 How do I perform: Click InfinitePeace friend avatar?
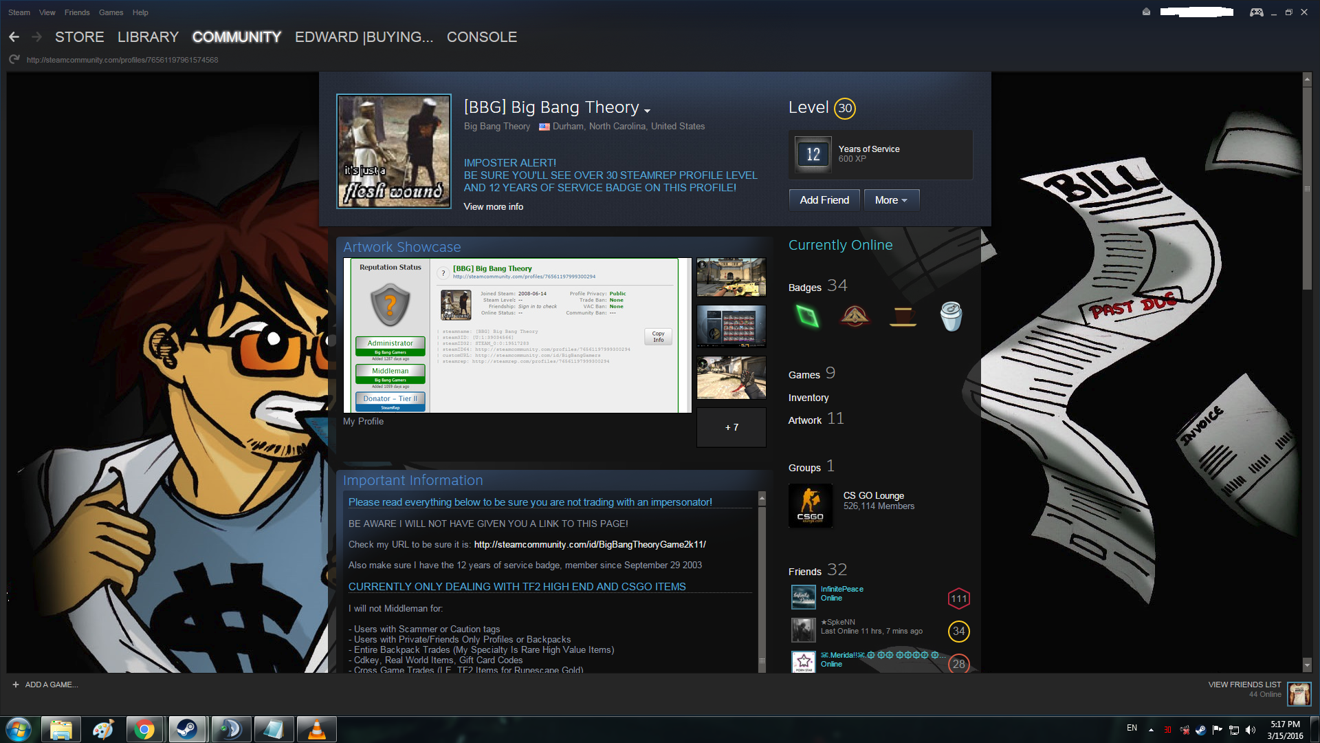point(803,596)
